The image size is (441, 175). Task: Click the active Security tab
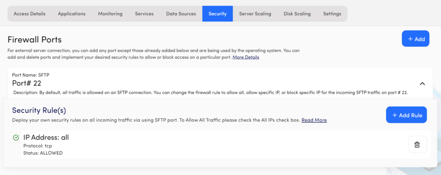(217, 13)
